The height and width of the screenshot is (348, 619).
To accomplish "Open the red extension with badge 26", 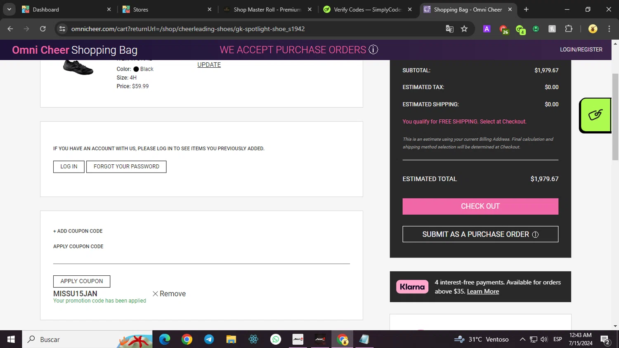I will click(503, 29).
